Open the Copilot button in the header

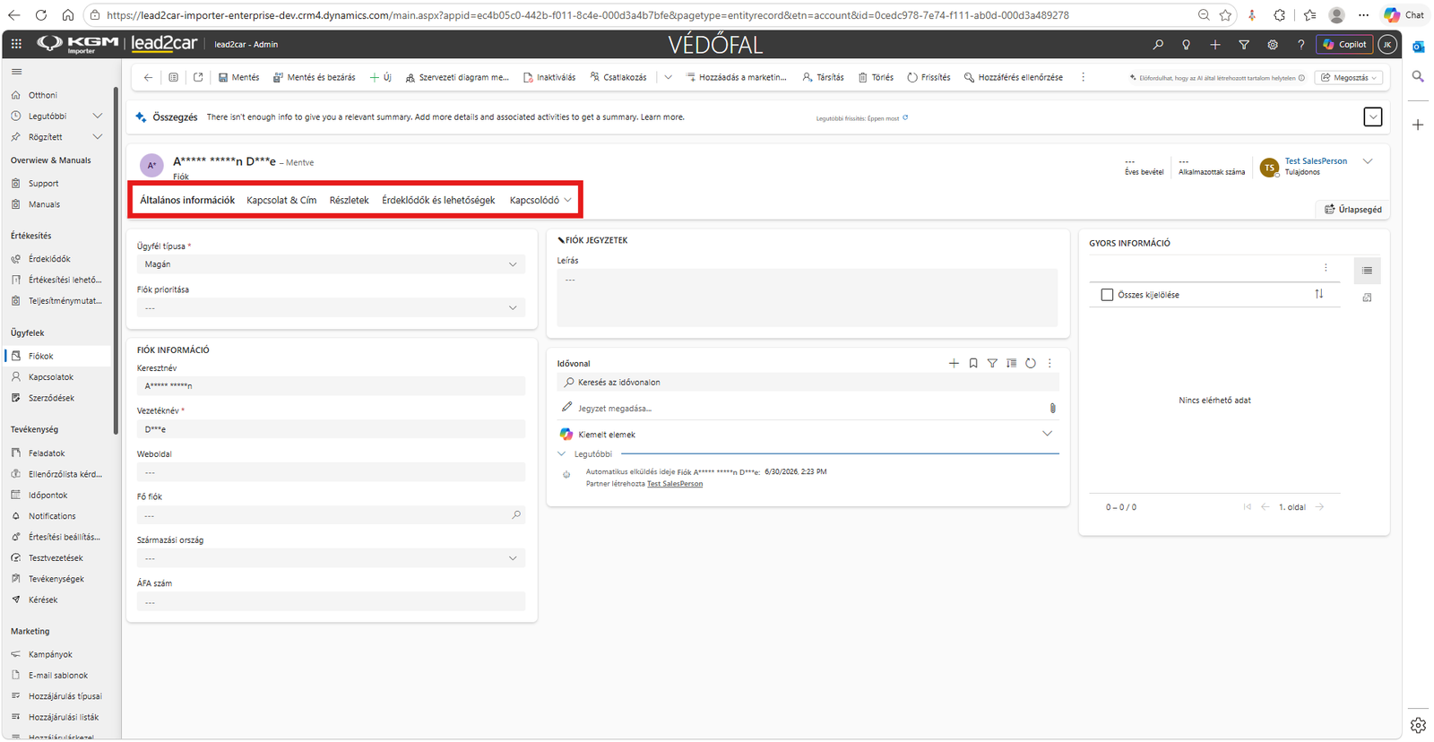coord(1344,44)
